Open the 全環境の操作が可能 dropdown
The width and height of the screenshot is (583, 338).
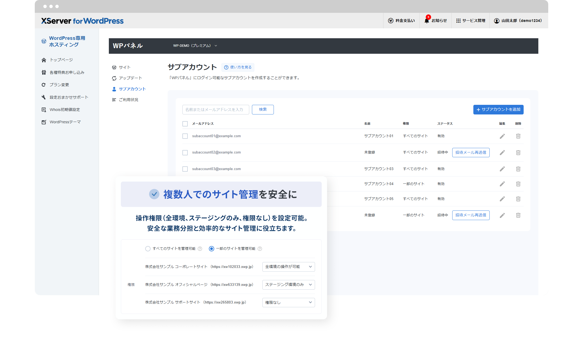(288, 267)
